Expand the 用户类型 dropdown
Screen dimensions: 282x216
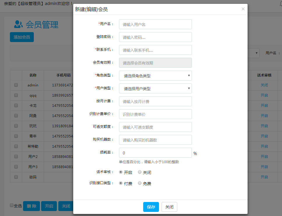coord(155,88)
